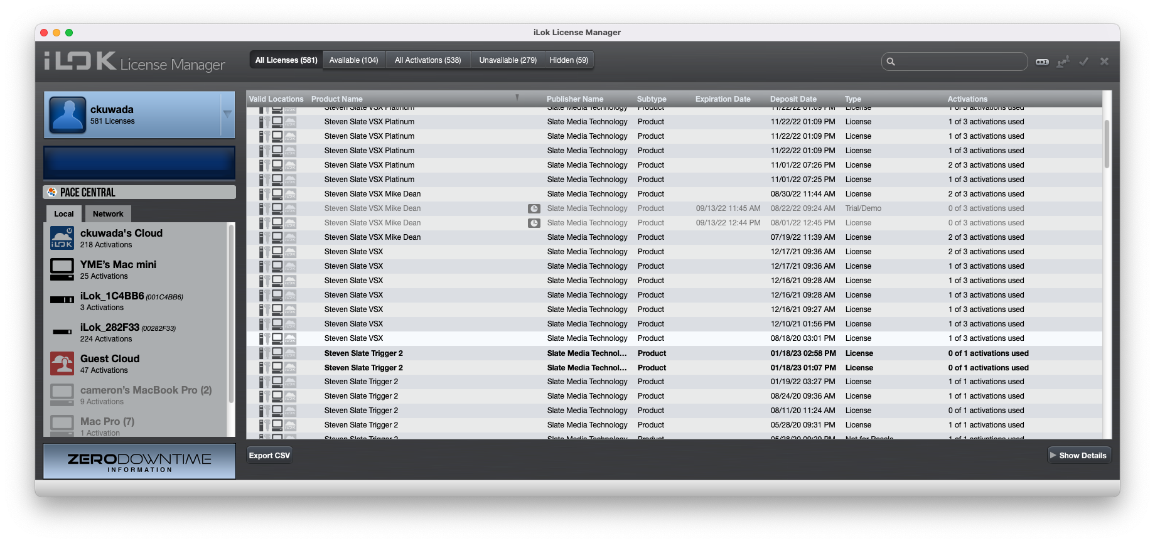This screenshot has width=1155, height=543.
Task: Click location icons on the 08/30/22 11:44 AM row
Action: [x=277, y=194]
